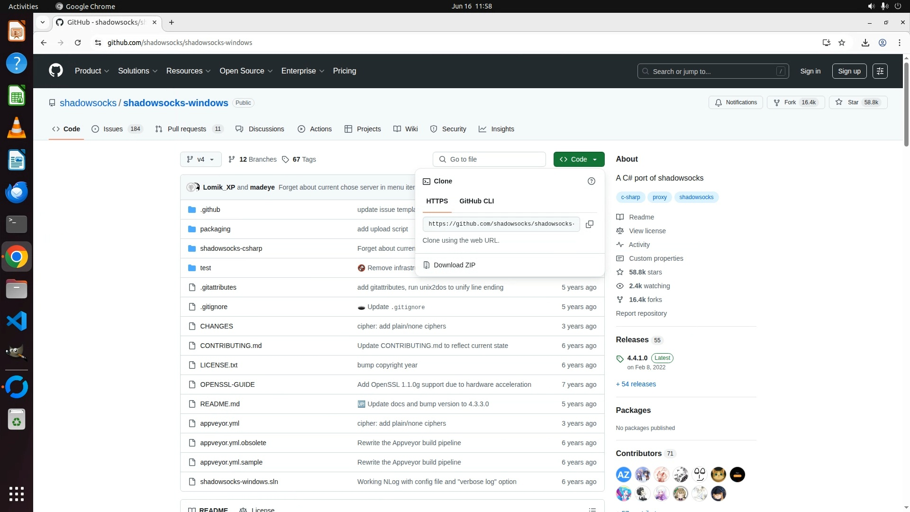Bookmark this page with the star icon
The height and width of the screenshot is (512, 910).
coord(842,43)
